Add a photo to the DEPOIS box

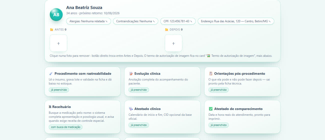coord(173,43)
